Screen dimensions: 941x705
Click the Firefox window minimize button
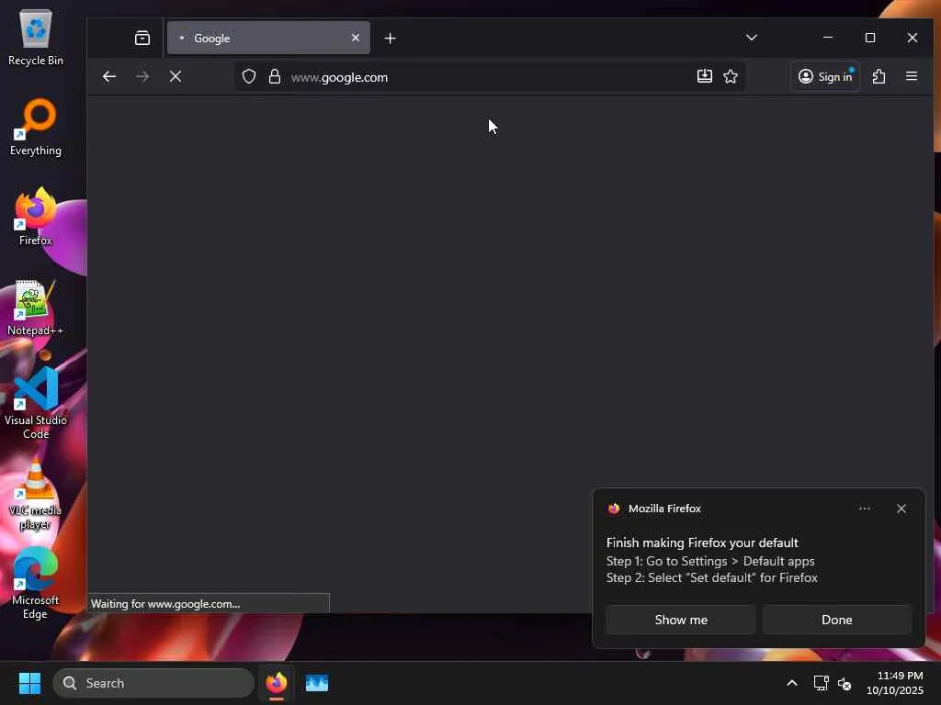click(828, 38)
